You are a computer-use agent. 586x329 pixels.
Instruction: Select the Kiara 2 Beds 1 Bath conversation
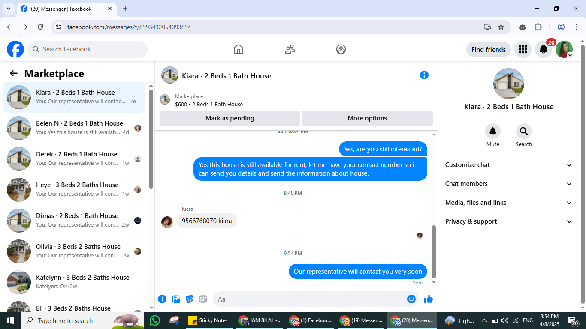[74, 97]
